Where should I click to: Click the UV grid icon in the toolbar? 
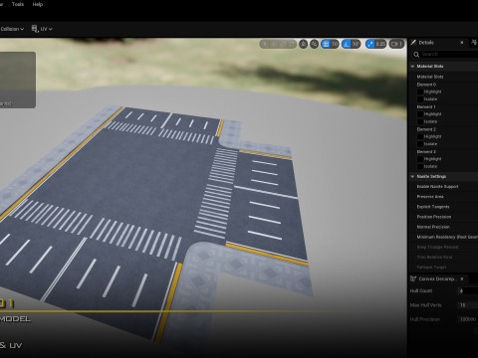click(x=35, y=29)
